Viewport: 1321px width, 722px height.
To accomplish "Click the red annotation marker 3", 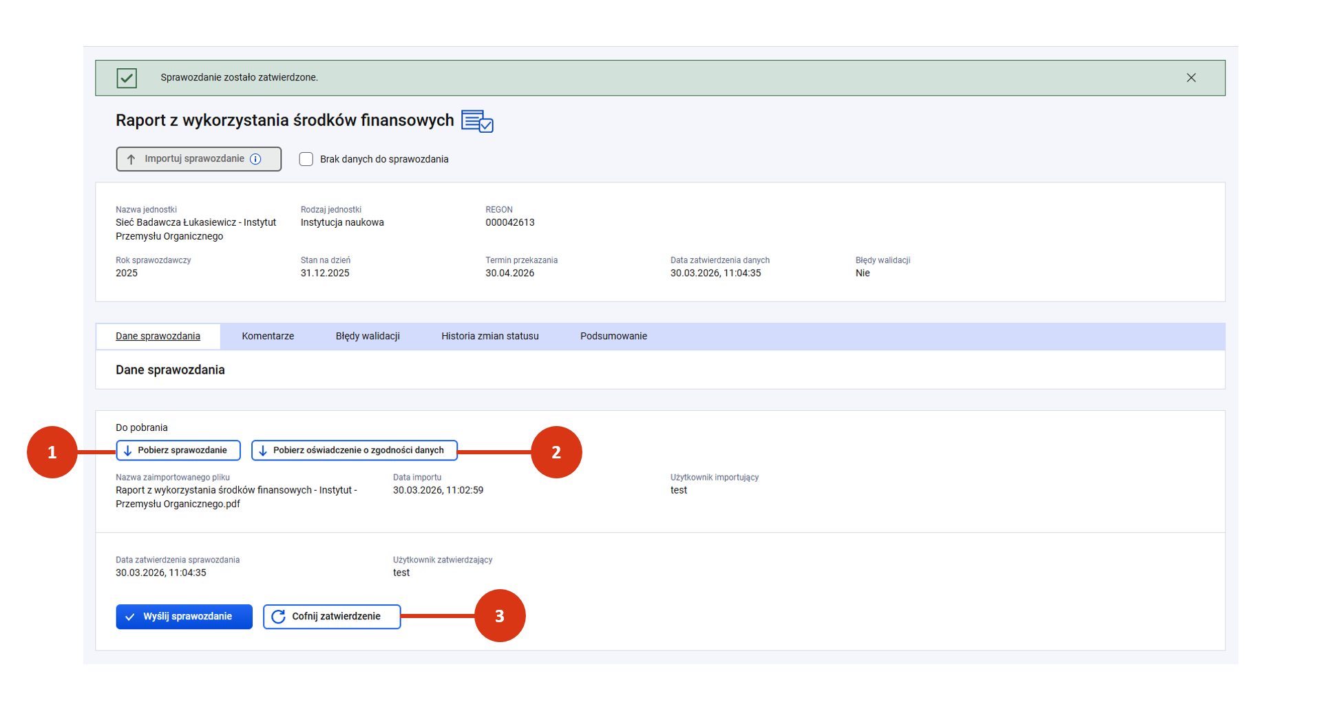I will tap(500, 616).
